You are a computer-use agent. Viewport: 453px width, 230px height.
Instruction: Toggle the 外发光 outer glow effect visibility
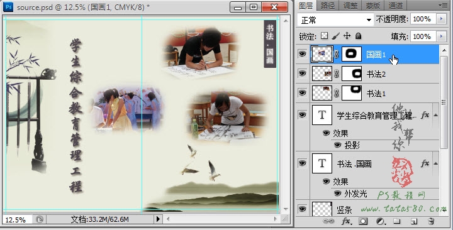[338, 194]
